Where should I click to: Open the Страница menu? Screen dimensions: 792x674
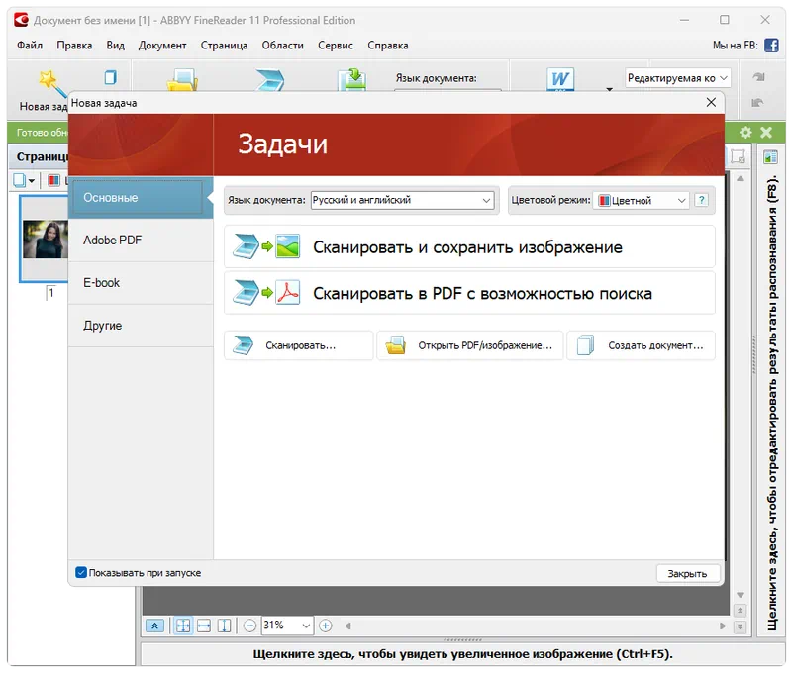pyautogui.click(x=224, y=45)
